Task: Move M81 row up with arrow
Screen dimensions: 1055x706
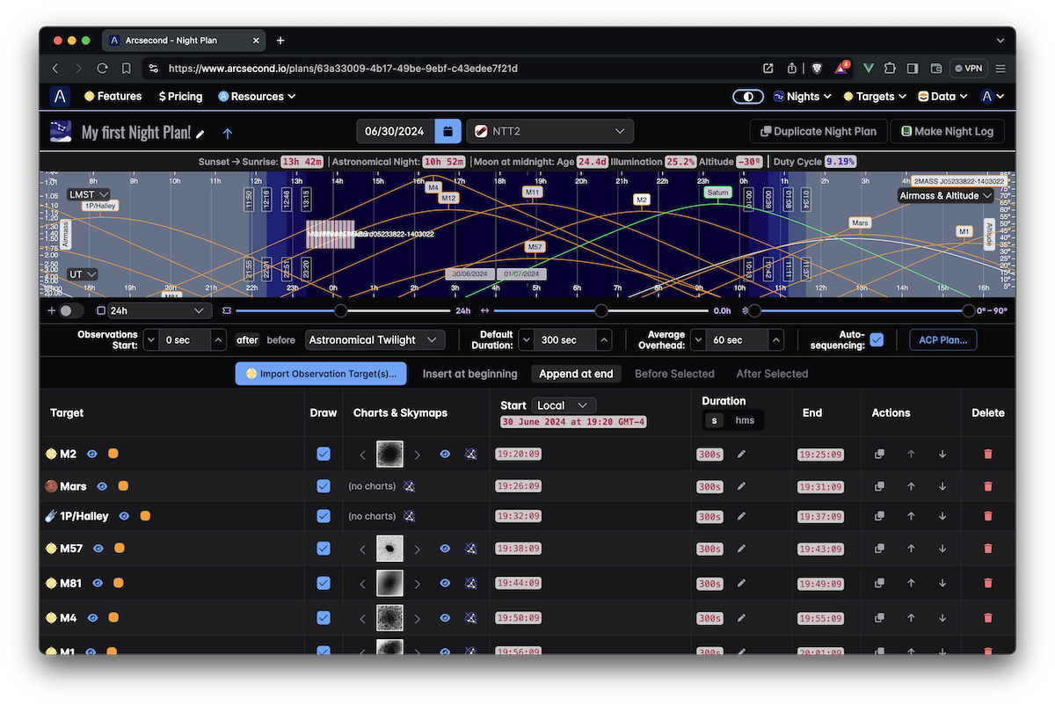Action: tap(911, 583)
